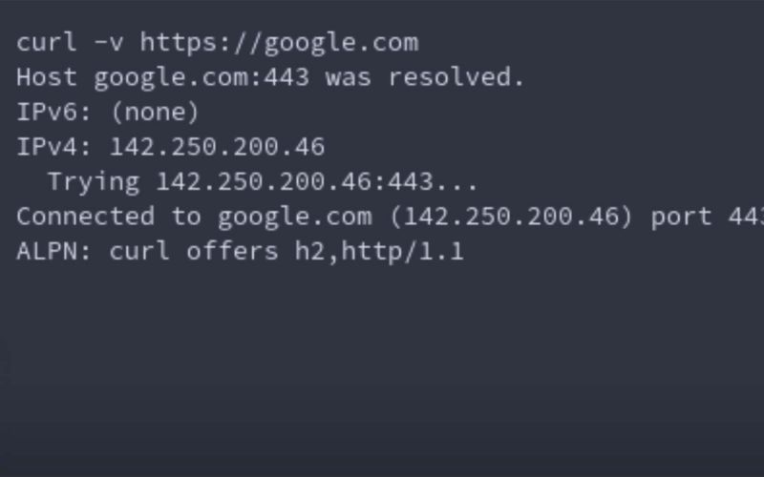Click the "IPv6:" label
Image resolution: width=764 pixels, height=477 pixels.
coord(54,113)
